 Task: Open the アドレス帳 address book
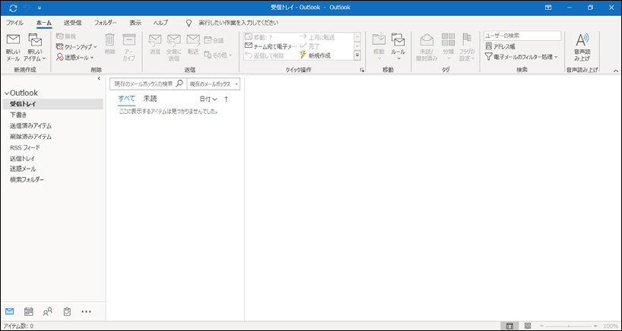click(x=500, y=46)
